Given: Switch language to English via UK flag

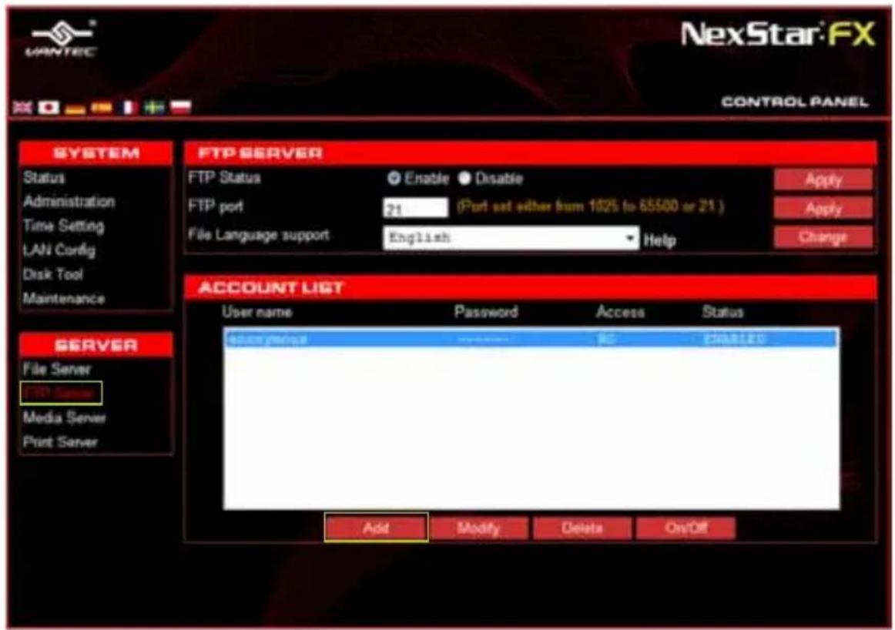Looking at the screenshot, I should pos(23,107).
